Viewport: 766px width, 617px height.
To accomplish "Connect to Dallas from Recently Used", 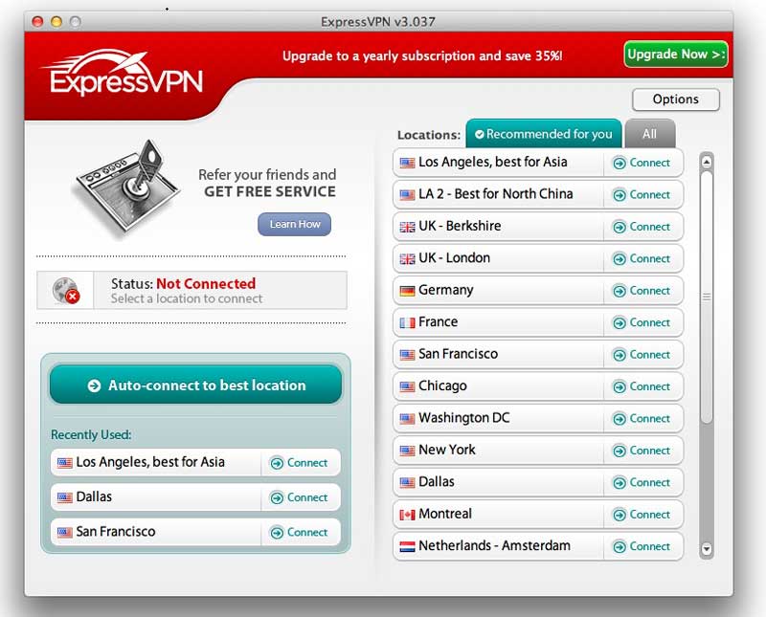I will tap(301, 497).
